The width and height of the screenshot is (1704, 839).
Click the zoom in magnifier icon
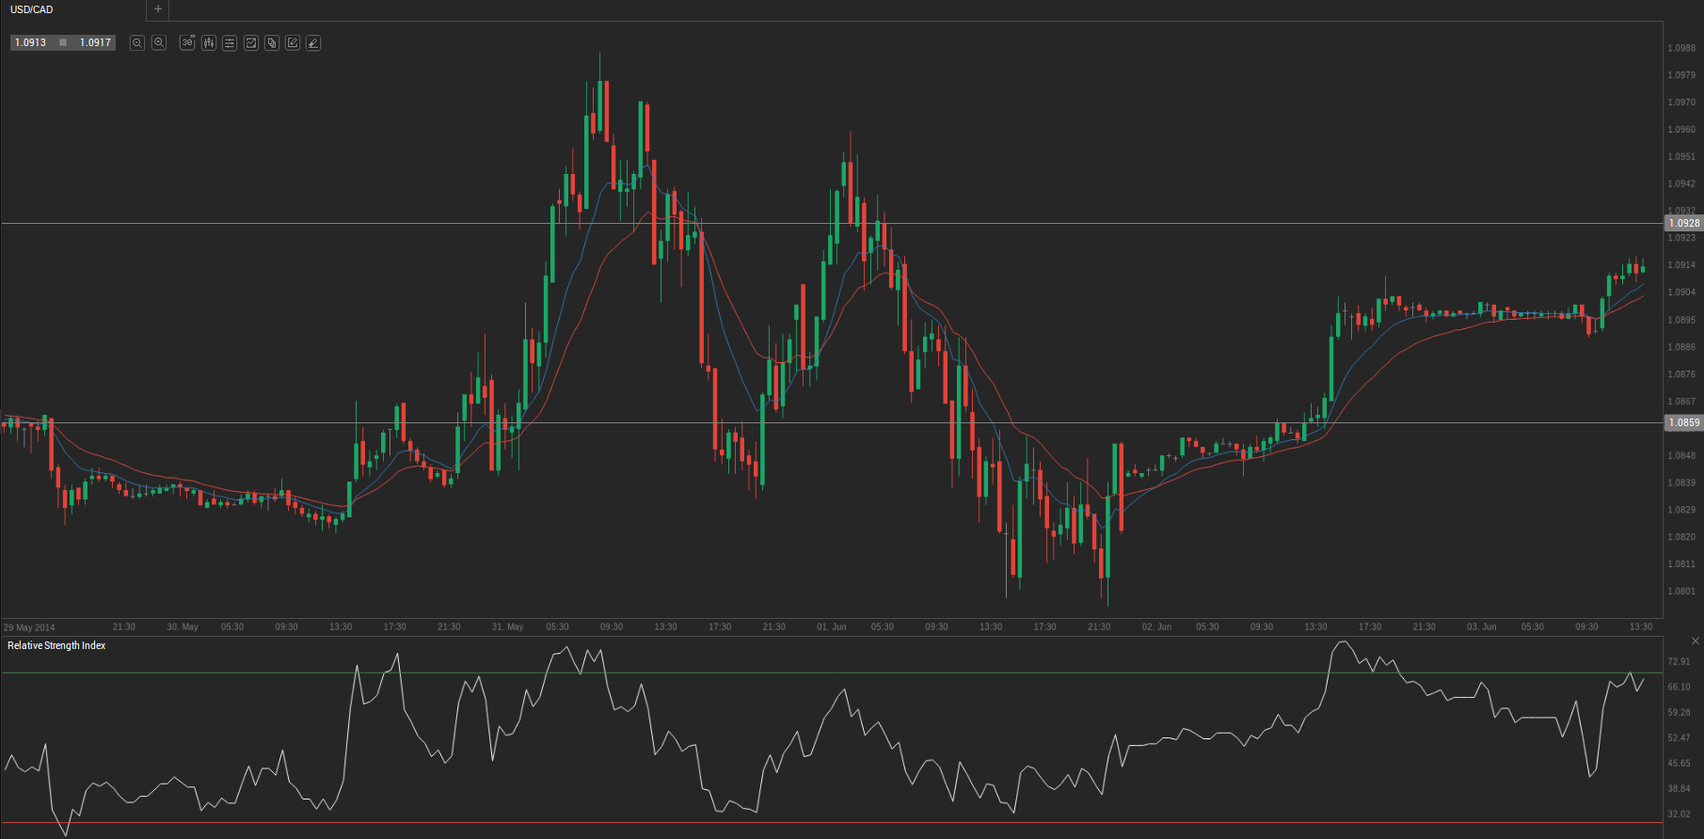pyautogui.click(x=159, y=43)
